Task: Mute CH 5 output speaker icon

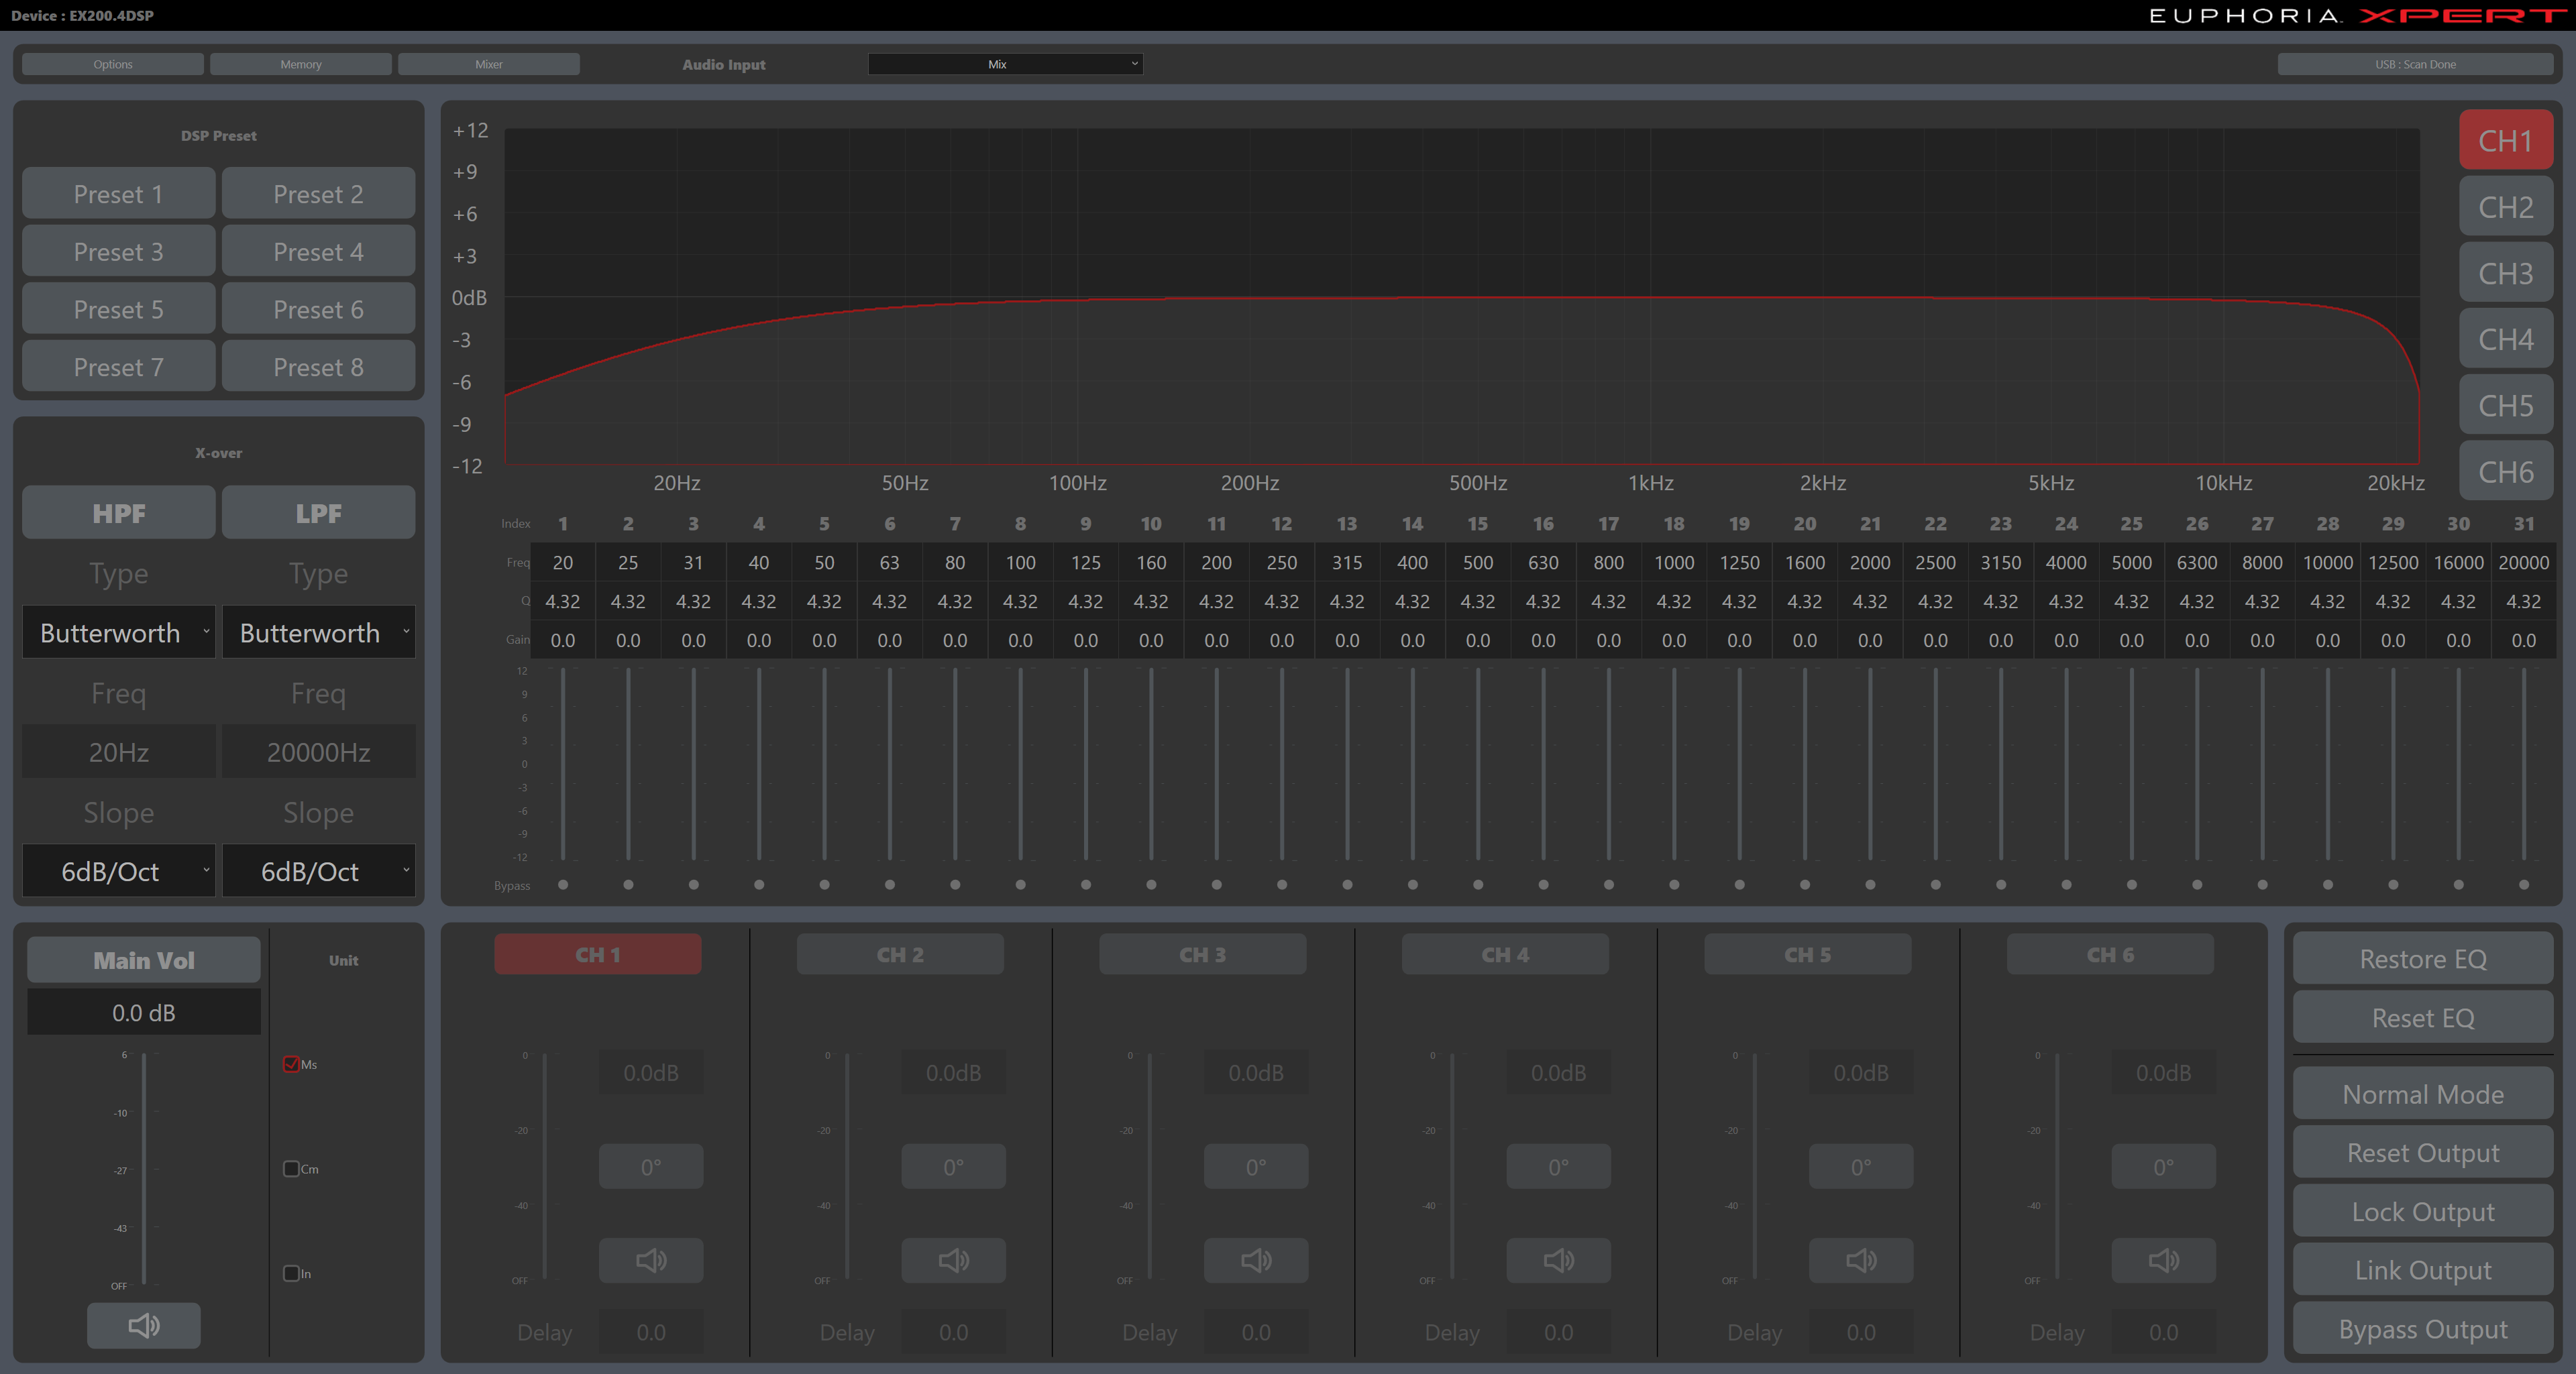Action: (x=1860, y=1260)
